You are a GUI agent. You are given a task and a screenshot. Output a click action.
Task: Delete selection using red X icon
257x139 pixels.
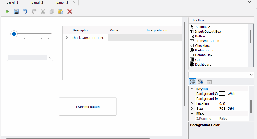pyautogui.click(x=70, y=11)
